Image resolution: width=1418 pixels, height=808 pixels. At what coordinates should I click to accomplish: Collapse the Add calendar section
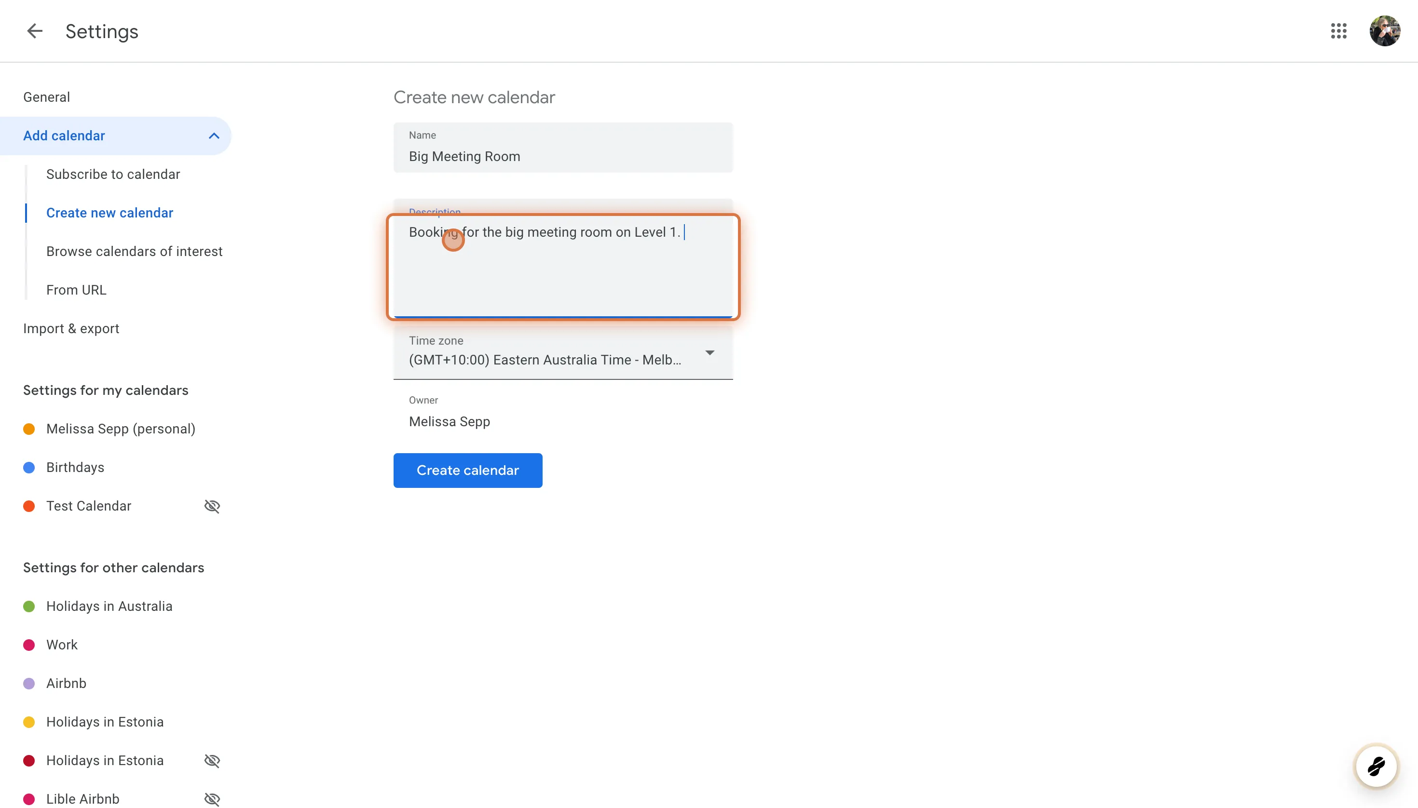tap(214, 136)
